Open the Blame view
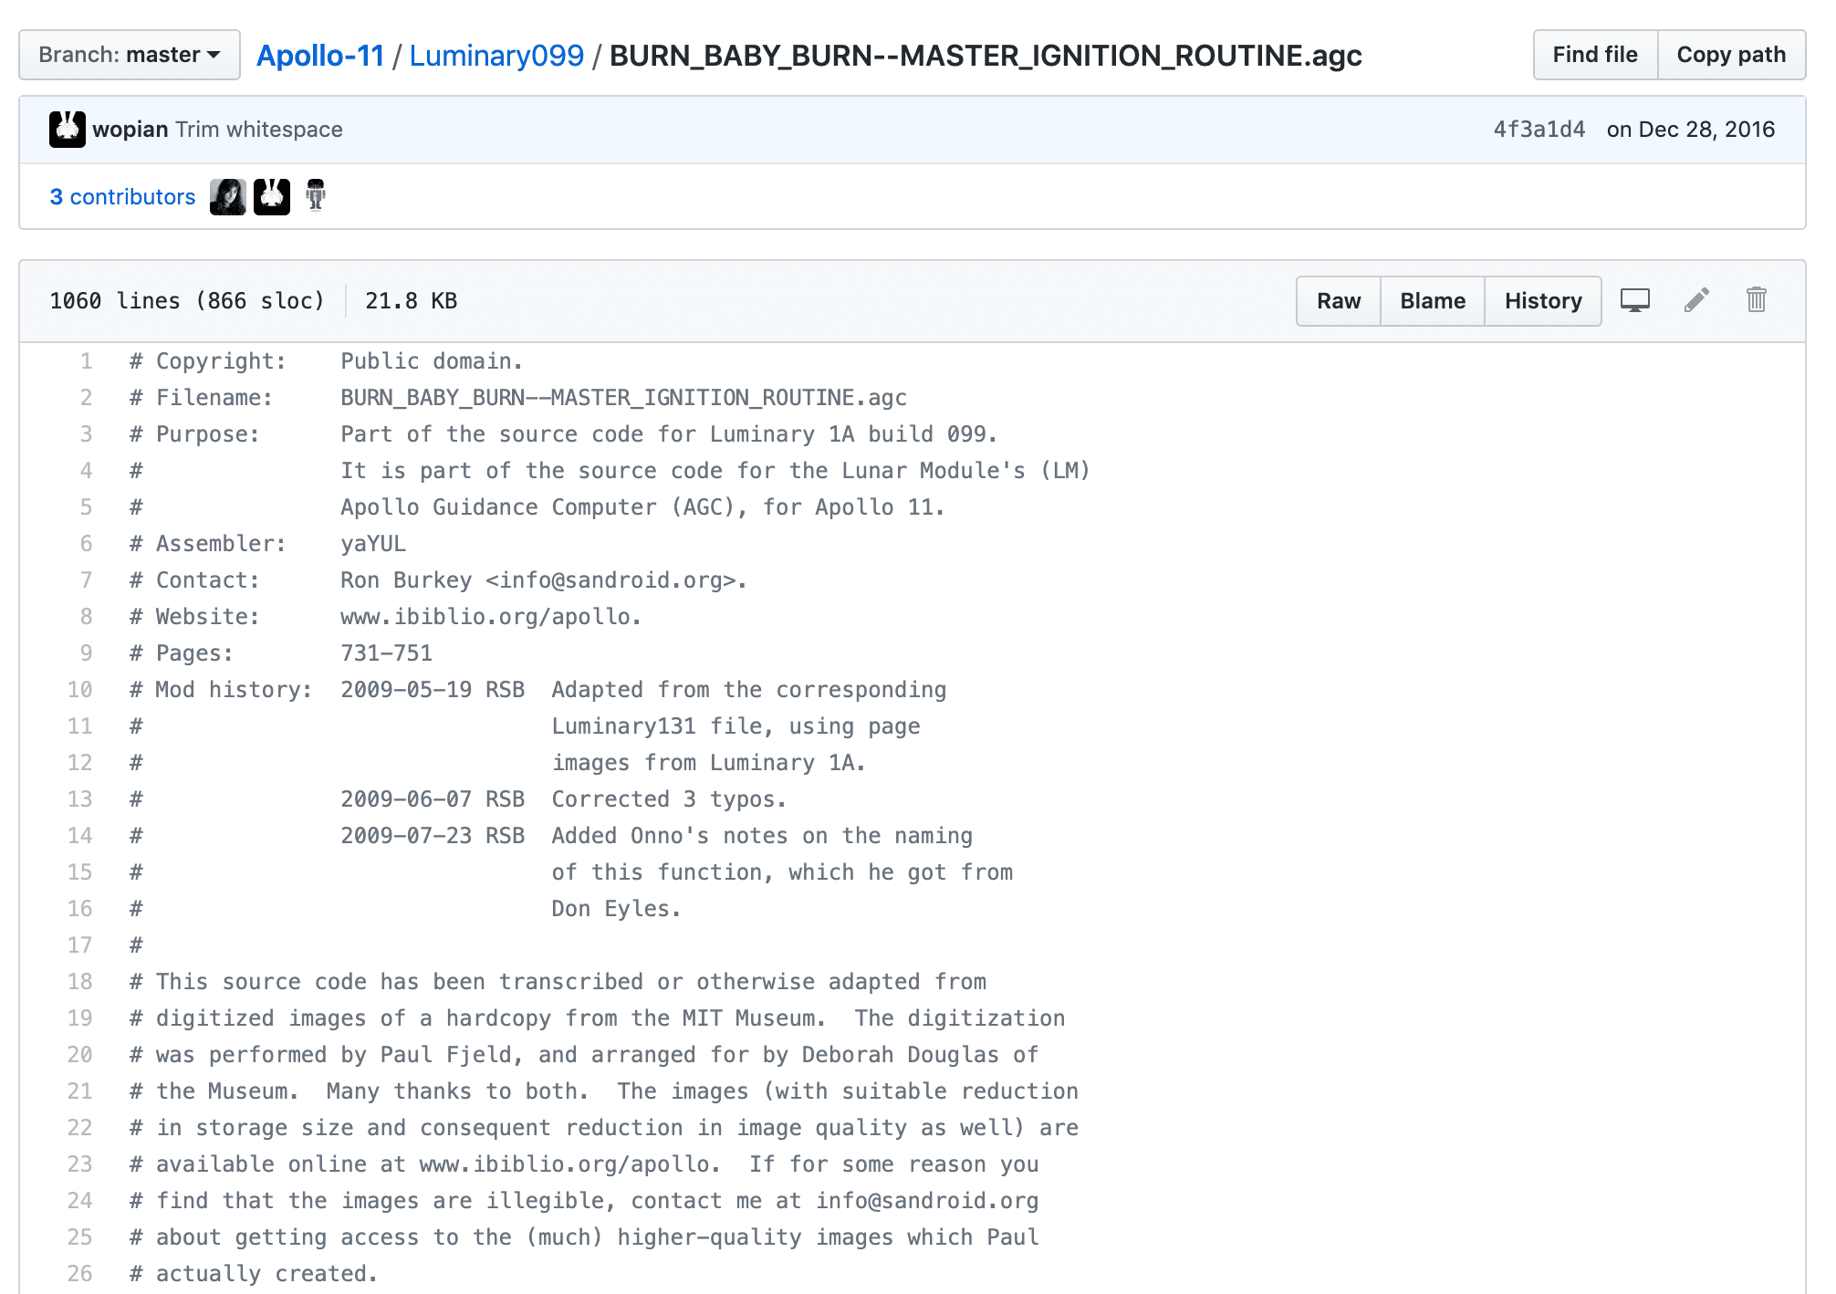The image size is (1836, 1294). click(1432, 301)
